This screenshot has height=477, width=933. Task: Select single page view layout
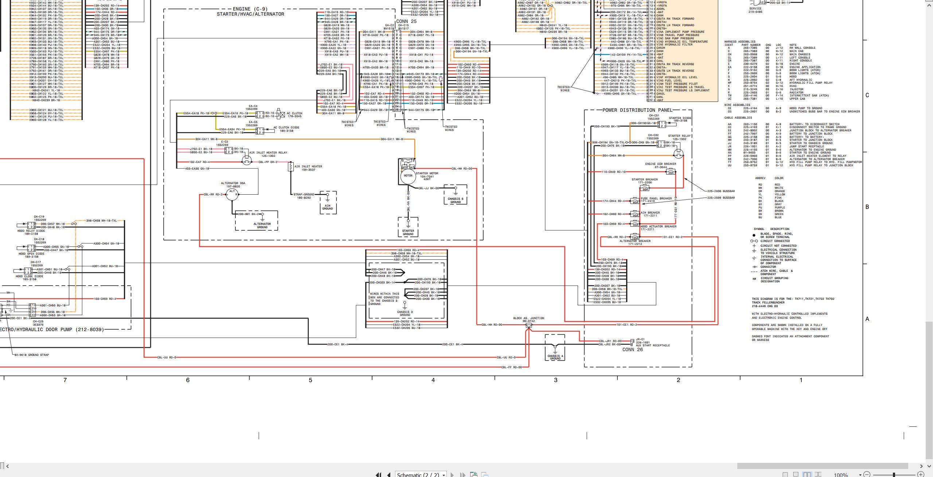(785, 474)
